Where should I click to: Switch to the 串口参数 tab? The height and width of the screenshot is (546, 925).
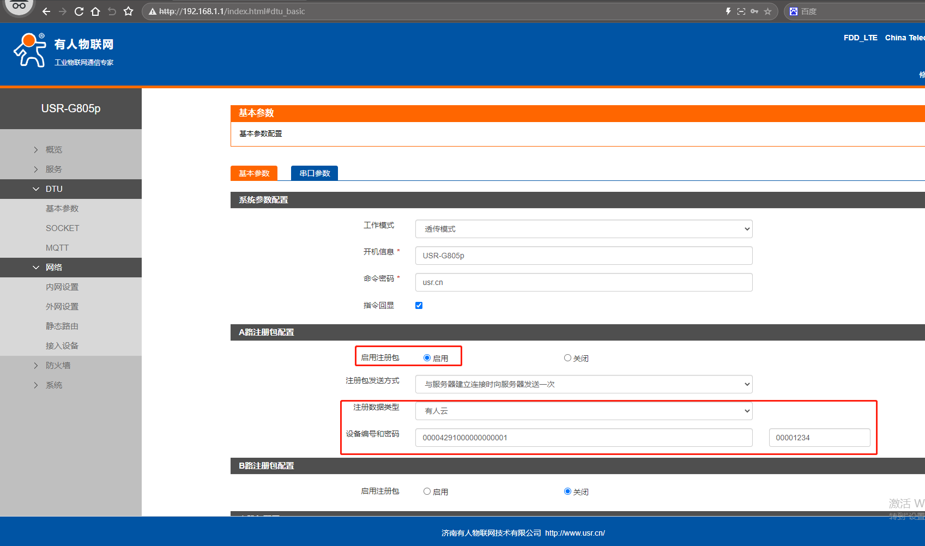tap(315, 173)
